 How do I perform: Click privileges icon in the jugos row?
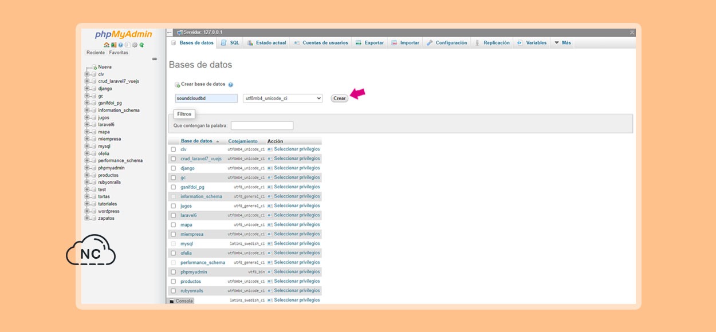(270, 206)
